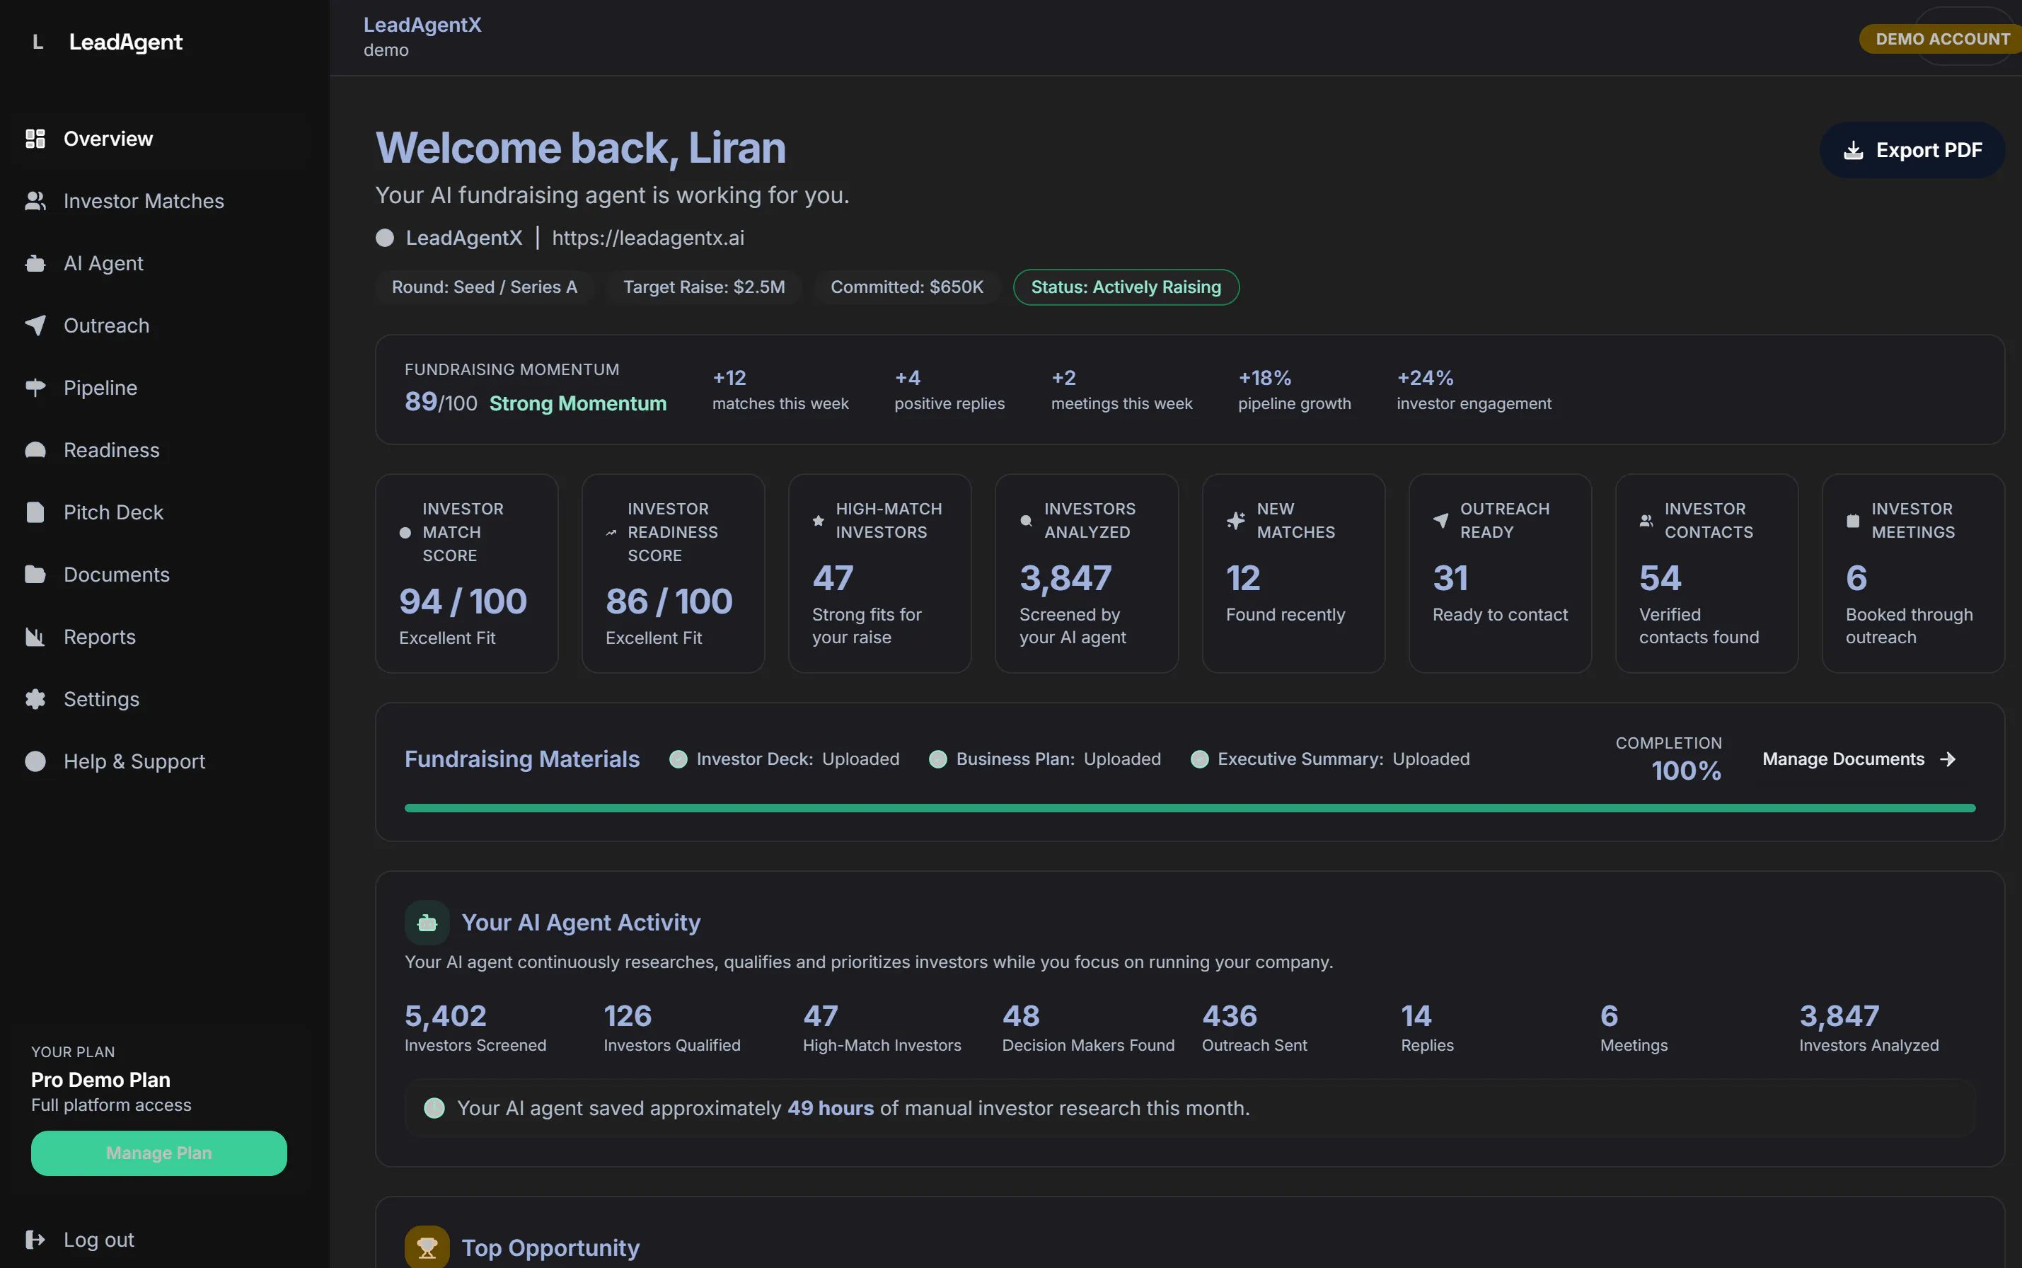Click the "5,402" Investors Screened stat
This screenshot has width=2022, height=1268.
[x=445, y=1015]
